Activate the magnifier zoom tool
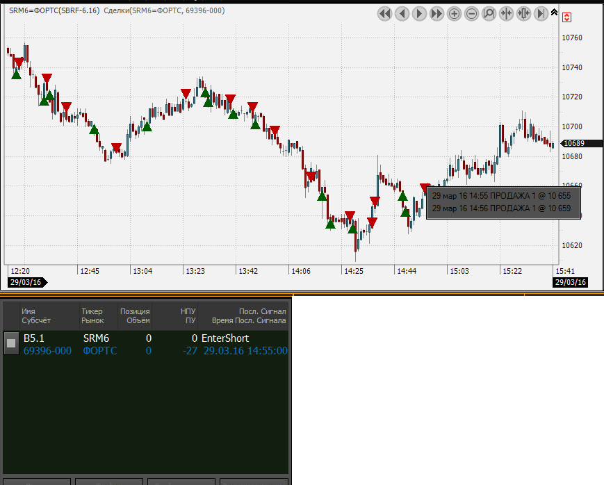 [x=489, y=13]
